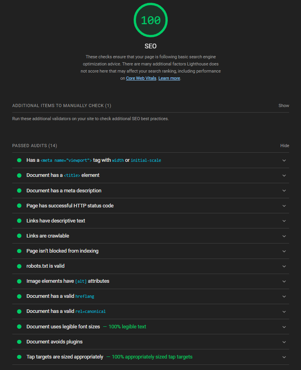This screenshot has width=301, height=370.
Task: Select the Page isn't blocked from indexing row
Action: [x=151, y=251]
